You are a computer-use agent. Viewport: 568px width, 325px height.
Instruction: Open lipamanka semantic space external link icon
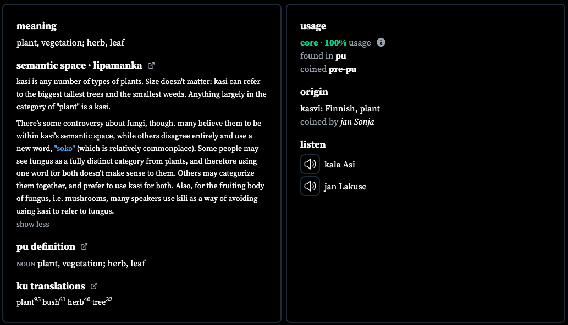[151, 65]
